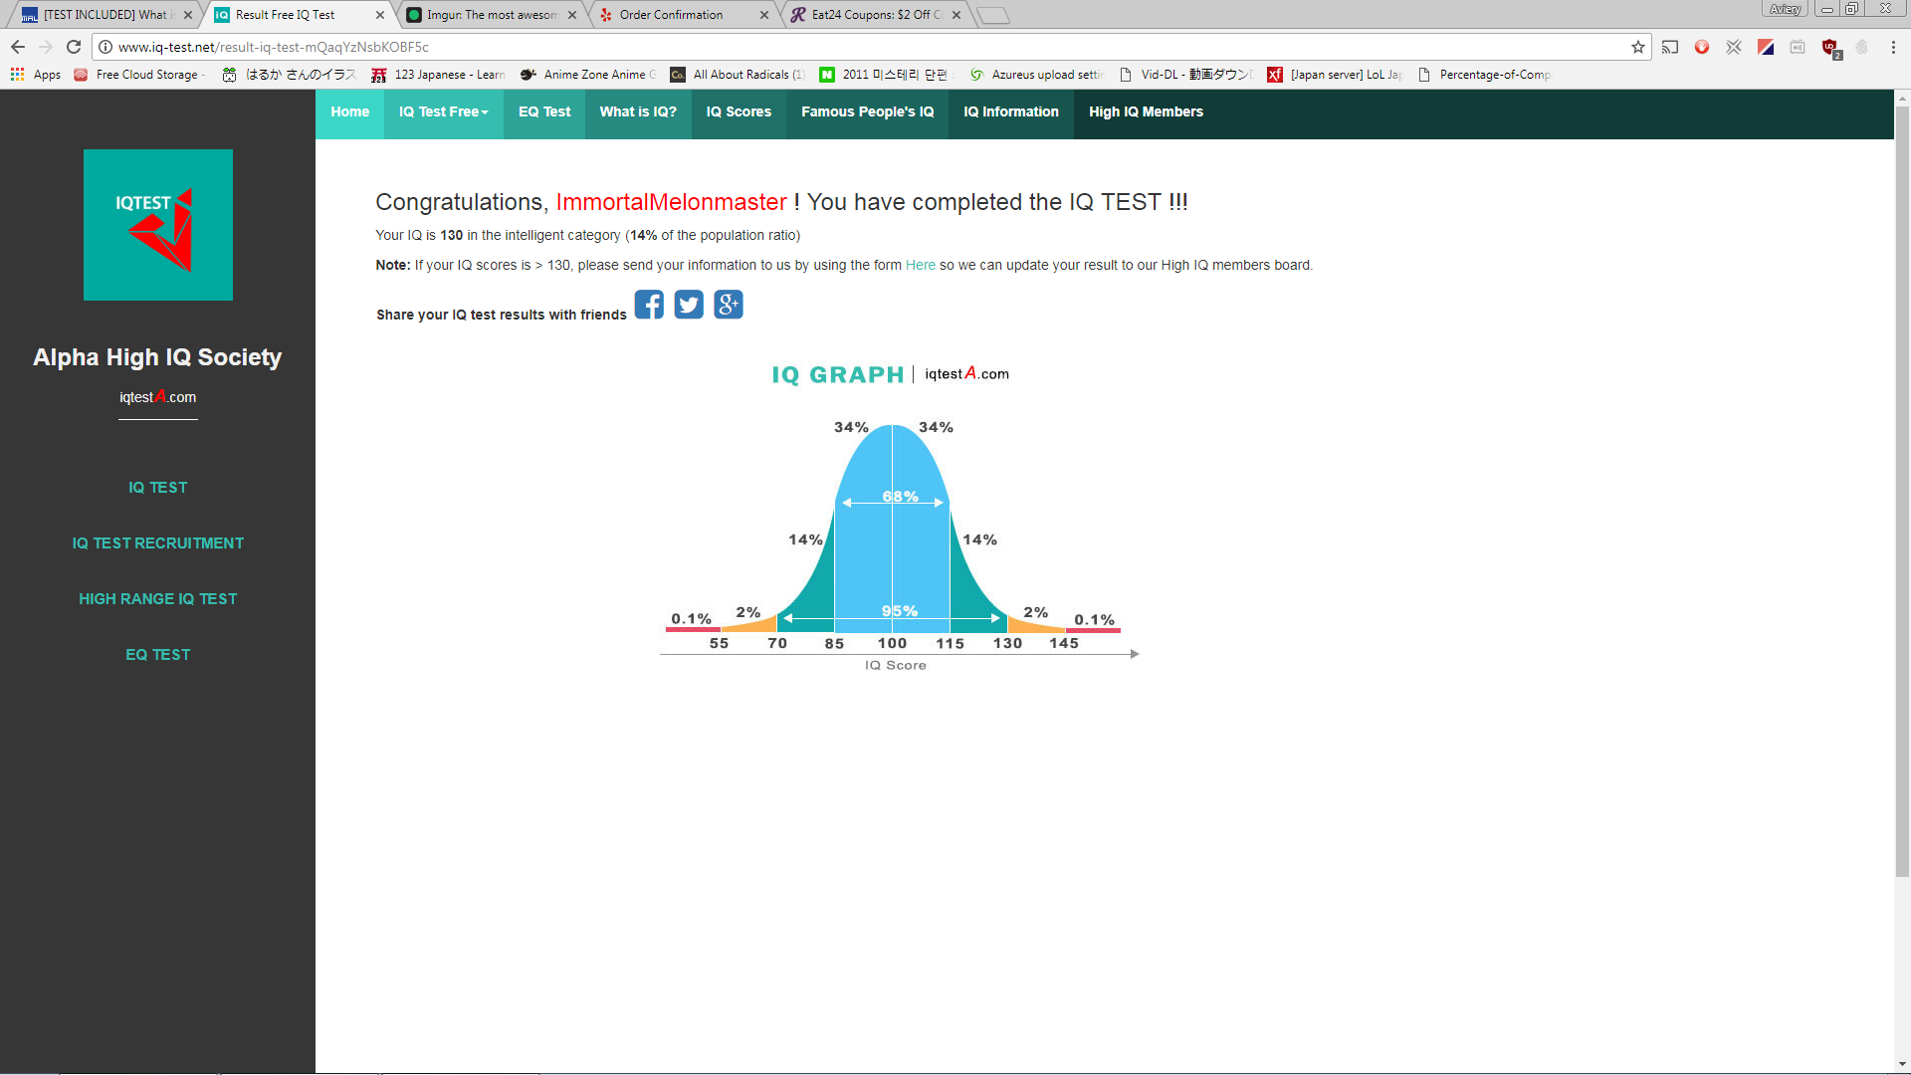Screen dimensions: 1911x1075
Task: Open High IQ Members nav item
Action: pos(1146,112)
